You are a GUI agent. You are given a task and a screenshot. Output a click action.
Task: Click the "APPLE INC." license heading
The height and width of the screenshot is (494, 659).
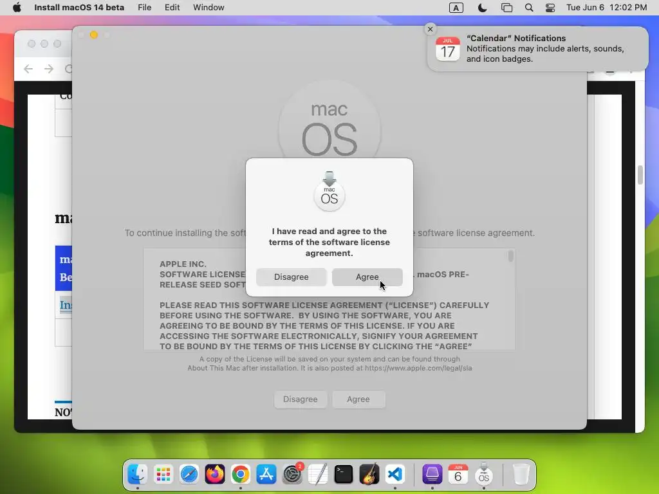tap(183, 264)
